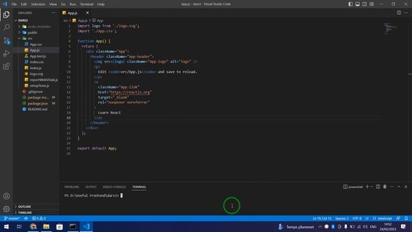Open the Extensions view
Viewport: 412px width, 232px height.
6,66
